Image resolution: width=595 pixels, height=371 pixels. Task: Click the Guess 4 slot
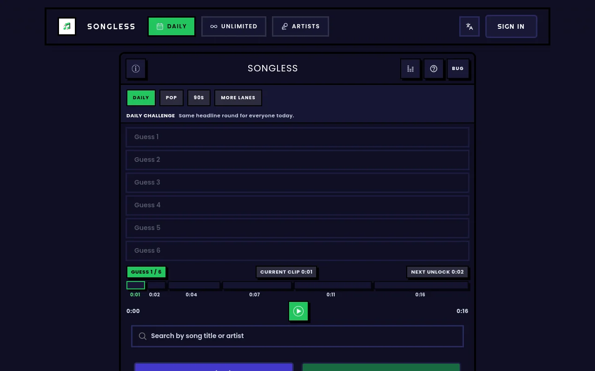(297, 205)
